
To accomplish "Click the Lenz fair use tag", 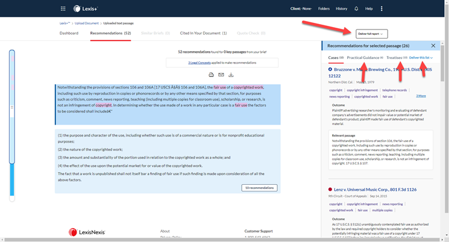I will coord(363,210).
